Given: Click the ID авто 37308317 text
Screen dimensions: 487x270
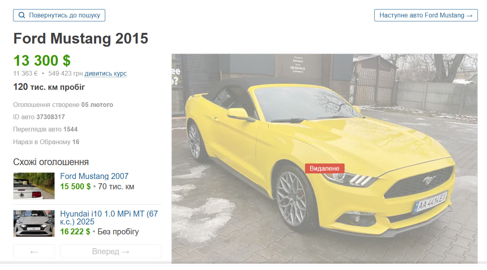Looking at the screenshot, I should (39, 117).
